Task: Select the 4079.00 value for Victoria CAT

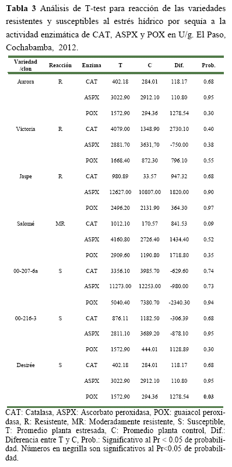Action: click(x=120, y=129)
